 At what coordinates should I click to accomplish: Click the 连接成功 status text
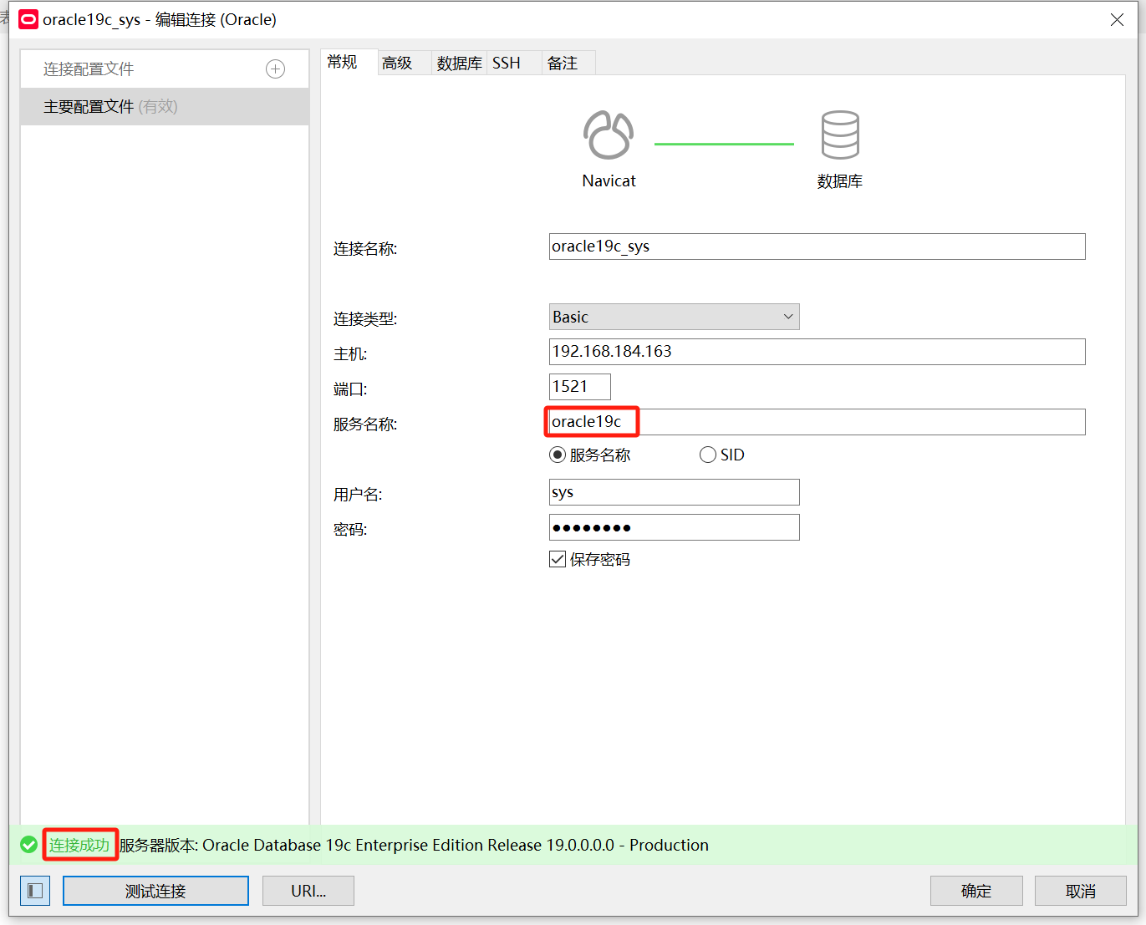point(79,845)
